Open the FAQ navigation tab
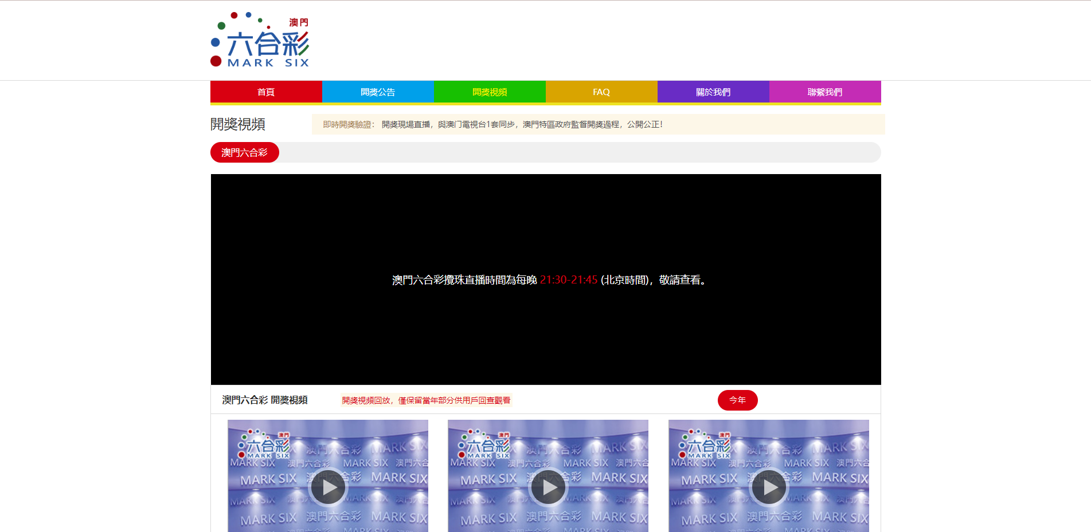This screenshot has width=1091, height=532. (601, 92)
